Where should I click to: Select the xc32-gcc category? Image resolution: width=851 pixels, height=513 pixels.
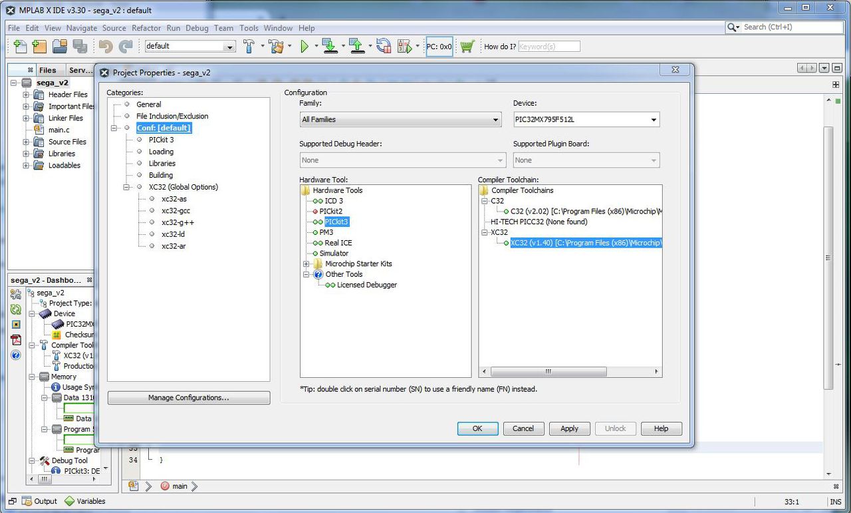pyautogui.click(x=176, y=211)
